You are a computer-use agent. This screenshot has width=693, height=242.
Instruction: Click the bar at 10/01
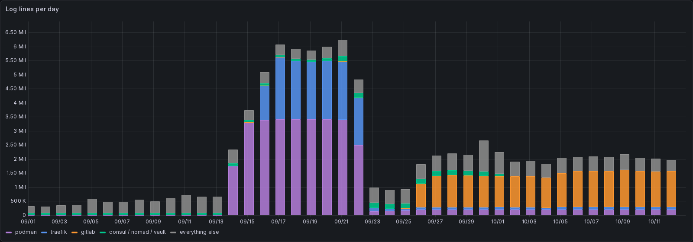pos(499,184)
